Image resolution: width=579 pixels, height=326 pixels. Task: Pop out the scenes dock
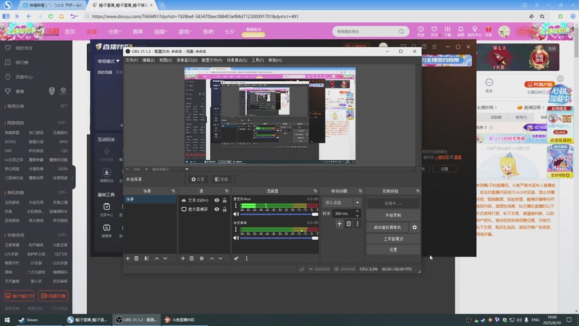[173, 191]
